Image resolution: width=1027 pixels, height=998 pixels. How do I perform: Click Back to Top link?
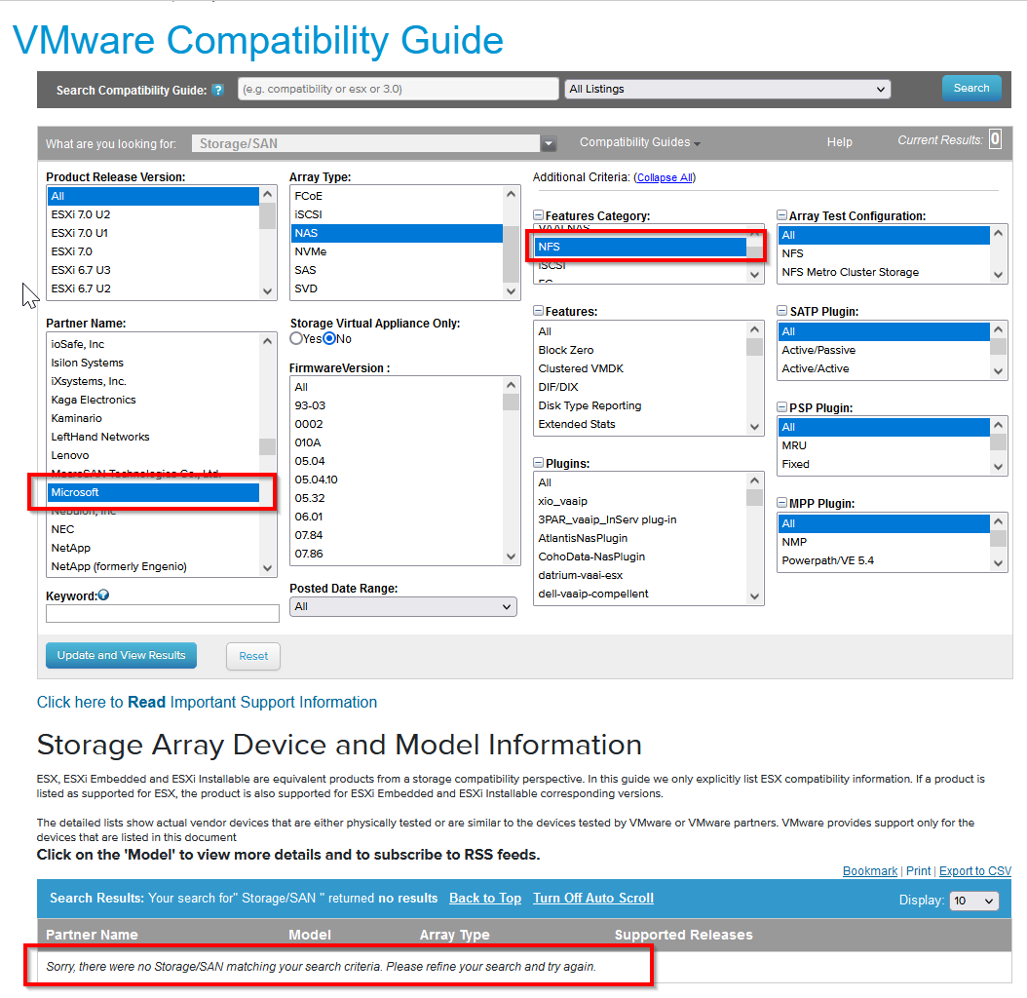click(x=485, y=899)
